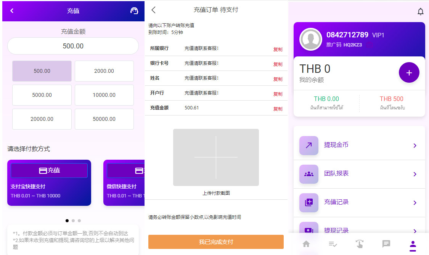Open 提现记录 menu label

(x=336, y=230)
